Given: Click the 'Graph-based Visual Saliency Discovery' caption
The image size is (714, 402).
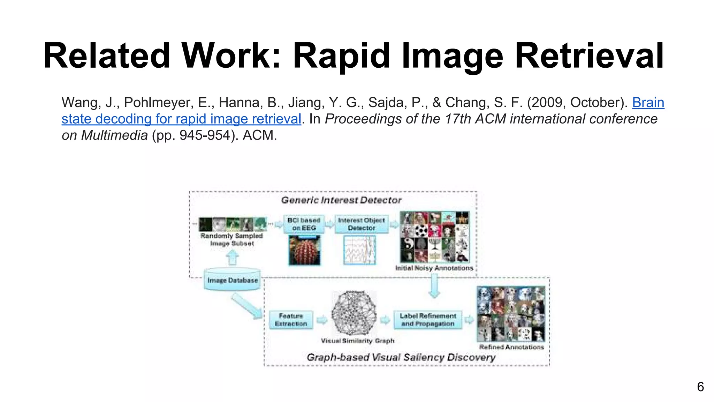Looking at the screenshot, I should click(401, 357).
